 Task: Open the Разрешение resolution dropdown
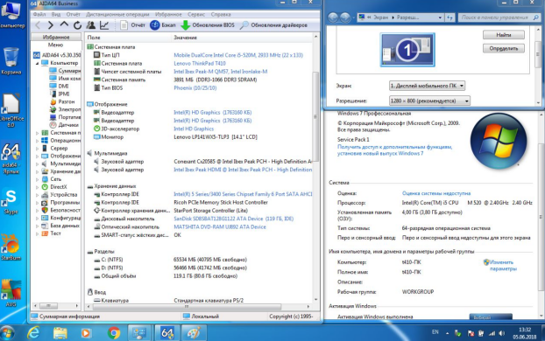[x=429, y=101]
